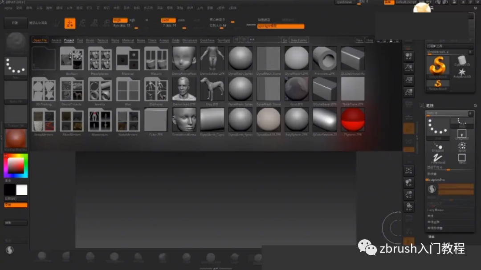Select the Cylinder3D tool icon
This screenshot has width=481, height=270.
(x=462, y=60)
